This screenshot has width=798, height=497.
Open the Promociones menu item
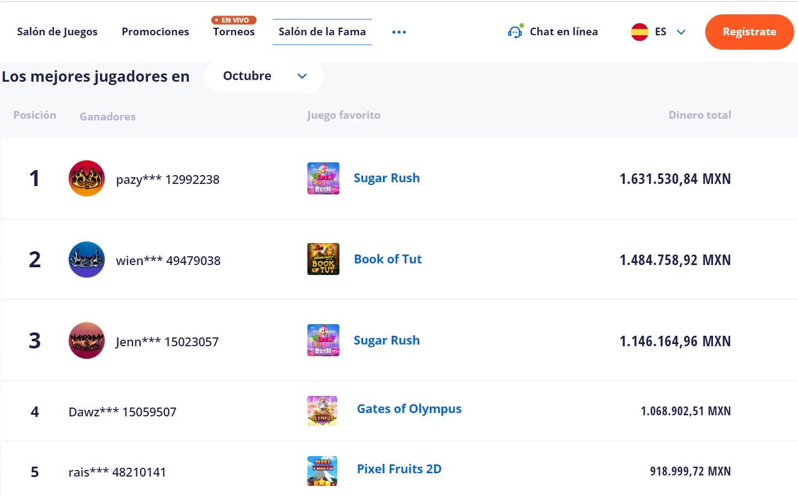pyautogui.click(x=155, y=32)
